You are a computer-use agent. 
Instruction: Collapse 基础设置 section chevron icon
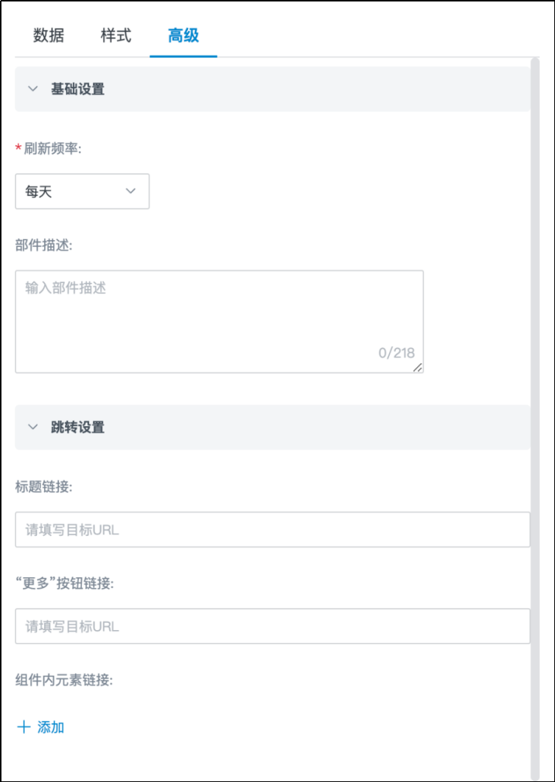[32, 89]
